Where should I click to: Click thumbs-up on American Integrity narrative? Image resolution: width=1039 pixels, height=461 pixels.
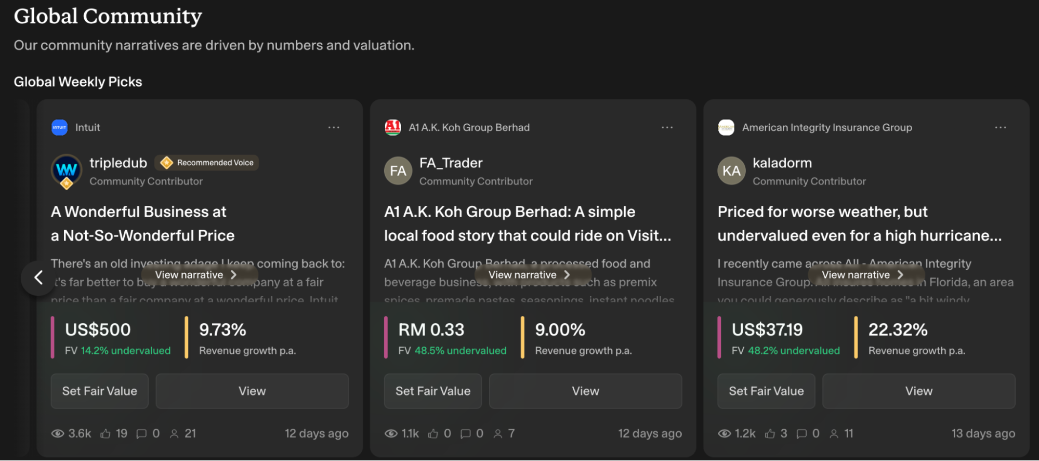pos(770,433)
